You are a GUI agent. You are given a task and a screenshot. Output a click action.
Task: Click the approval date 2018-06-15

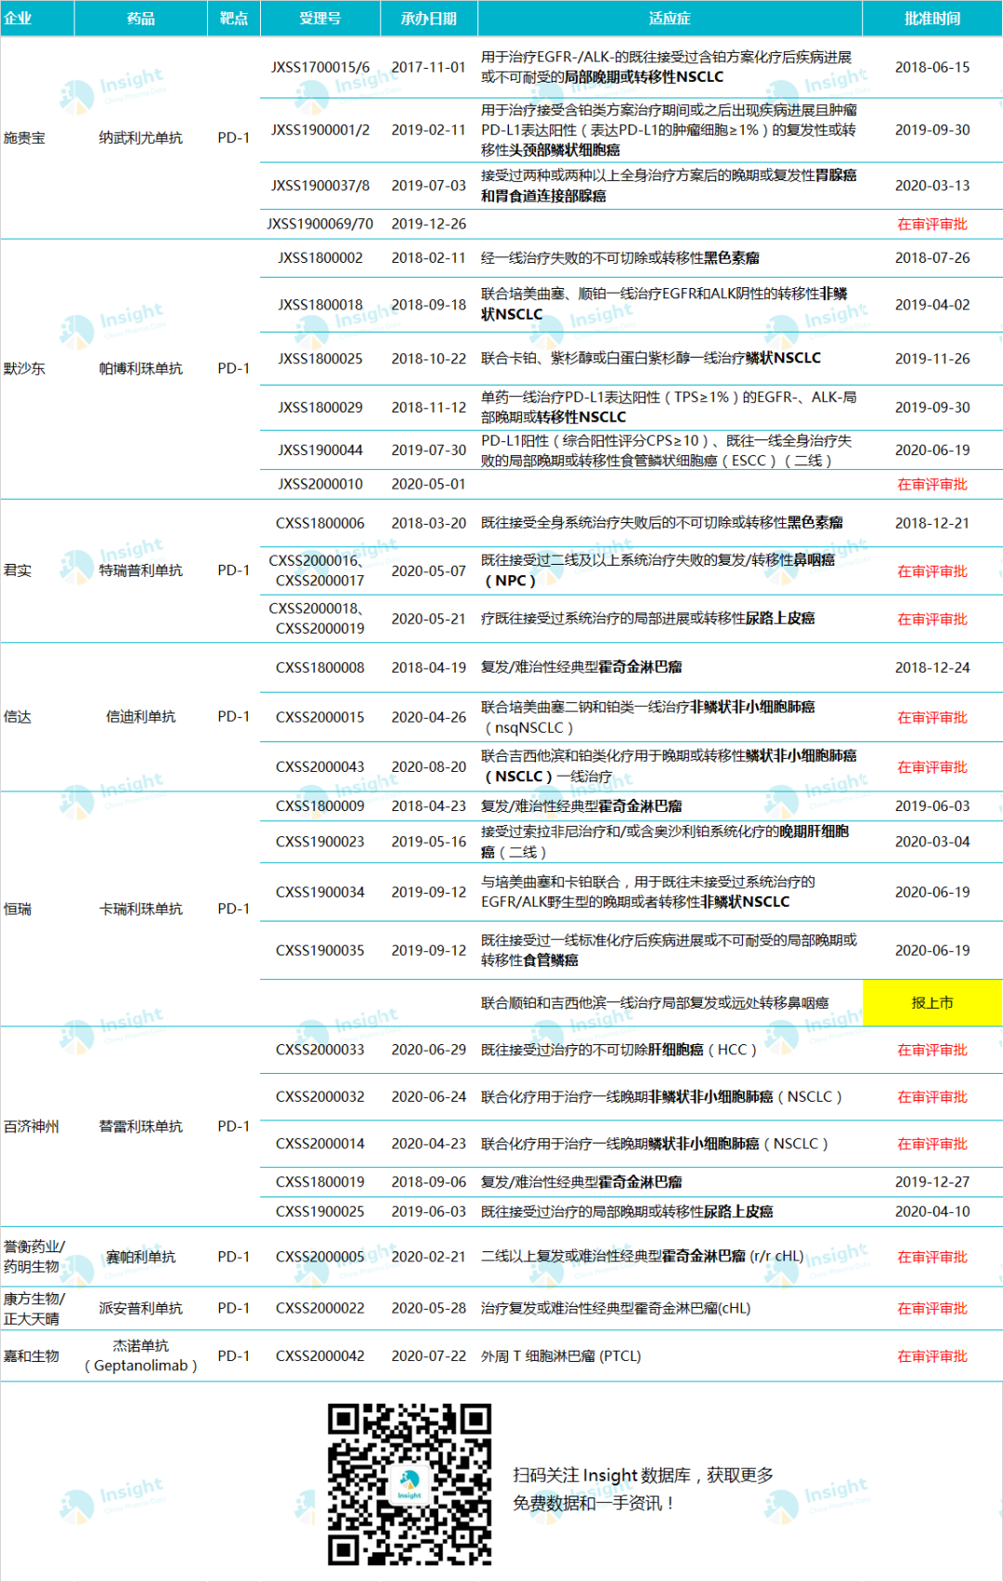932,67
